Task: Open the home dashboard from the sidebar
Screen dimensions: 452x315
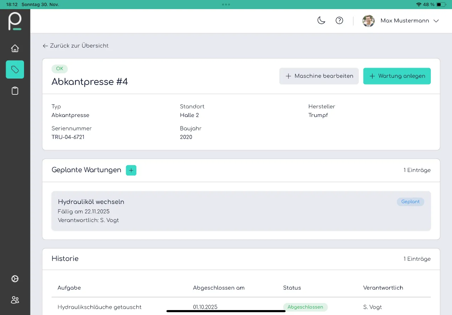Action: pyautogui.click(x=15, y=48)
